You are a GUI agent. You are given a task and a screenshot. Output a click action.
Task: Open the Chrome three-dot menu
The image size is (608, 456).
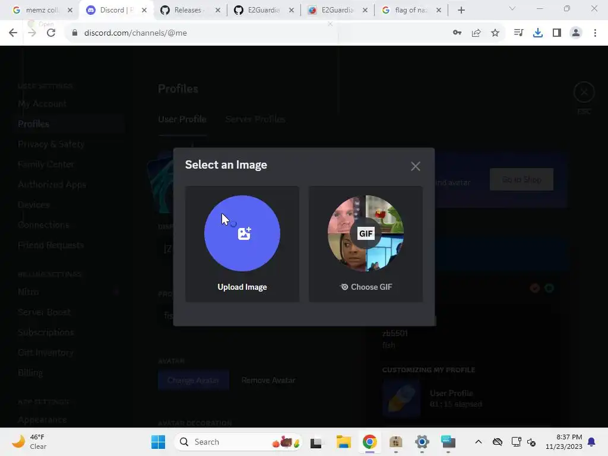(x=595, y=33)
